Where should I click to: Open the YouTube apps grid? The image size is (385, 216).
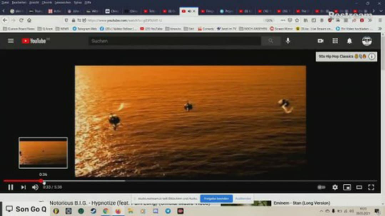[335, 41]
